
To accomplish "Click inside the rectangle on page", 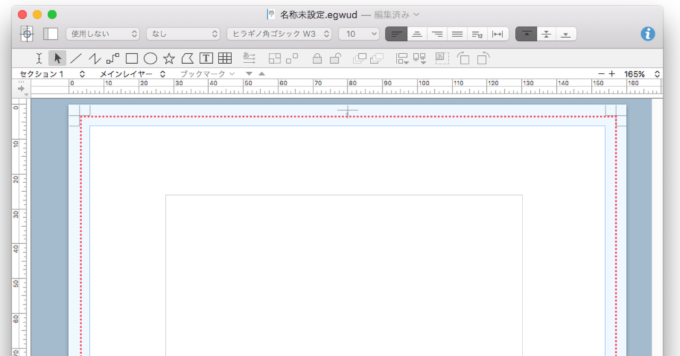I will point(344,275).
